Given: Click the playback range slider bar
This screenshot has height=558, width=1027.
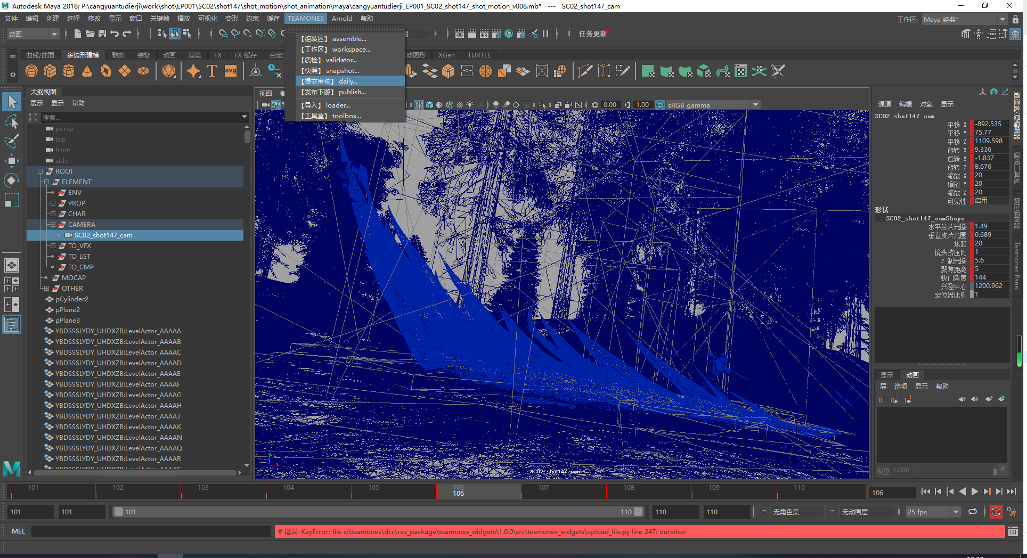Looking at the screenshot, I should [x=377, y=512].
